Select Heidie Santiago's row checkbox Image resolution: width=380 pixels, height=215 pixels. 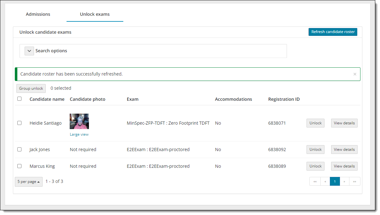[x=20, y=123]
